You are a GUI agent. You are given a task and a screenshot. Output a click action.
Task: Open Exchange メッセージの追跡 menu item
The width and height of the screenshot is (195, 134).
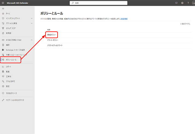15,50
